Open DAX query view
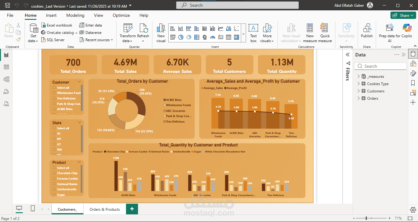 [6, 91]
